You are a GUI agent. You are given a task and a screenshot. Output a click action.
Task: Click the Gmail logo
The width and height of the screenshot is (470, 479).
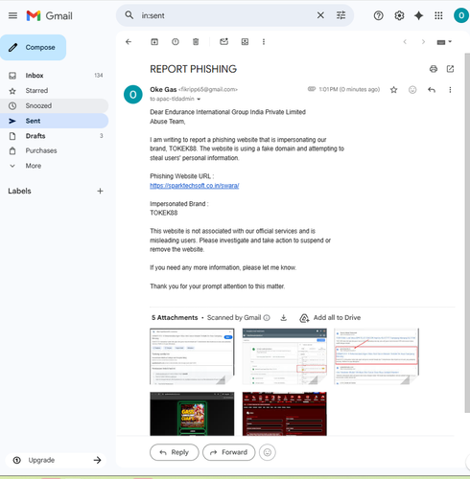50,15
